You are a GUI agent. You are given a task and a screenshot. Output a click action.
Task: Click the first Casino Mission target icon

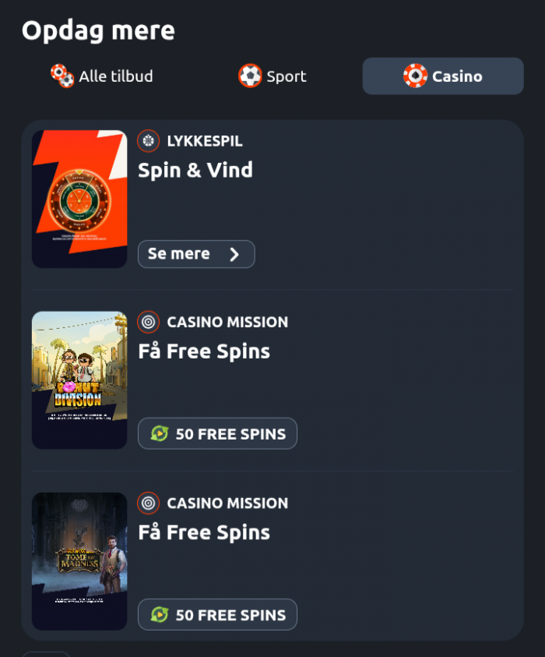coord(148,322)
